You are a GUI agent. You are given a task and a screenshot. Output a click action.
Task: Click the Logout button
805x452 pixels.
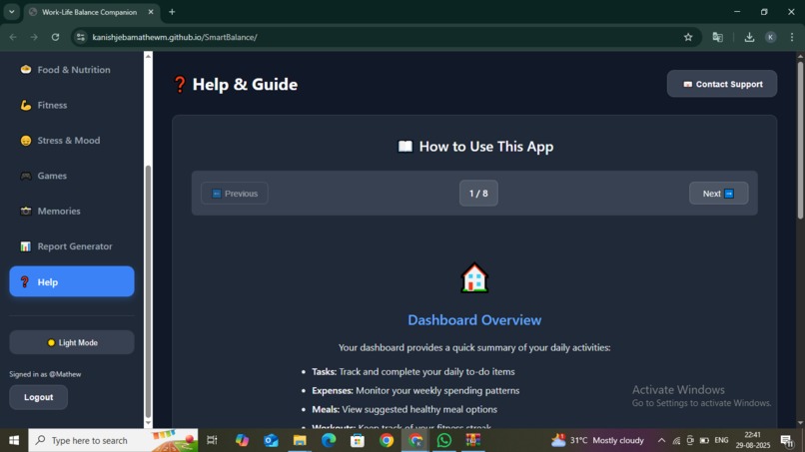(x=39, y=397)
